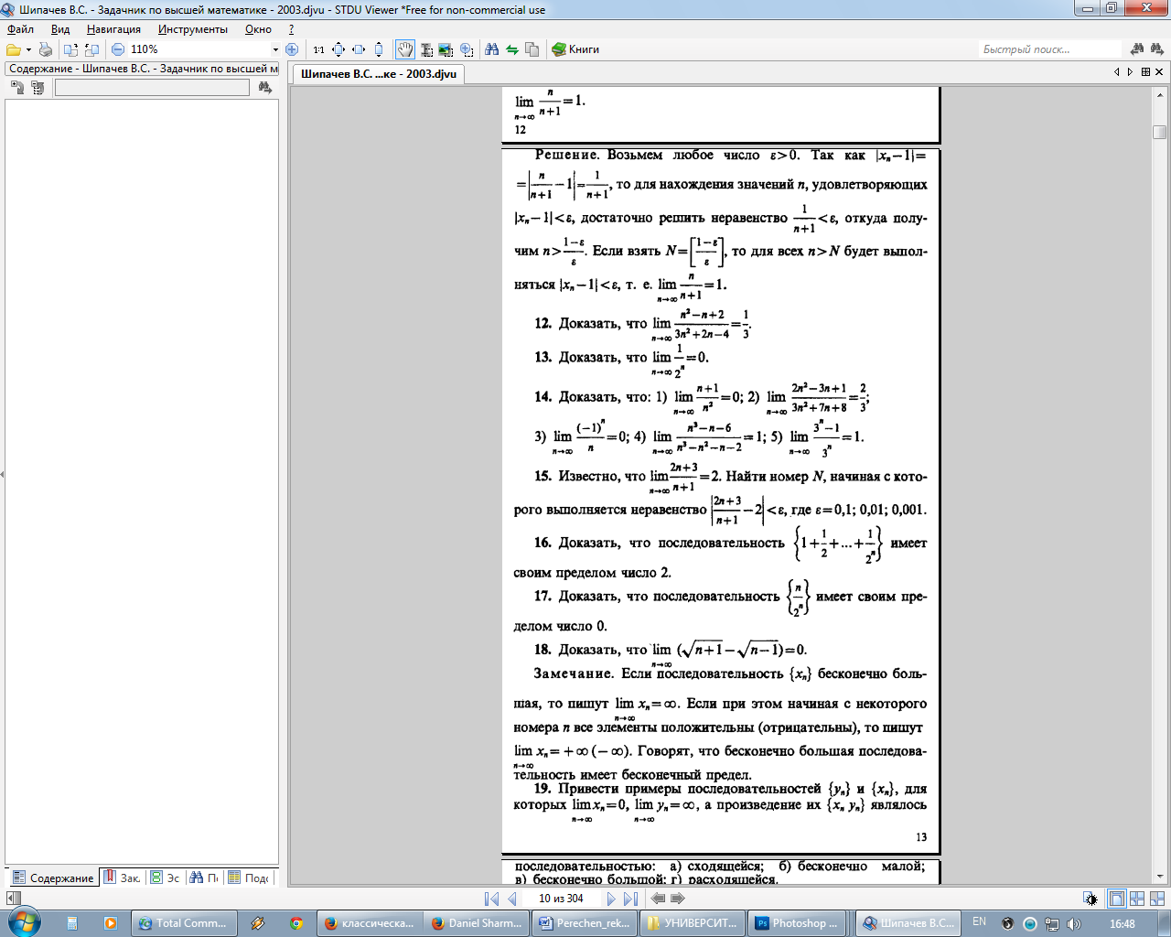
Task: Click the copy pages icon
Action: click(x=532, y=49)
